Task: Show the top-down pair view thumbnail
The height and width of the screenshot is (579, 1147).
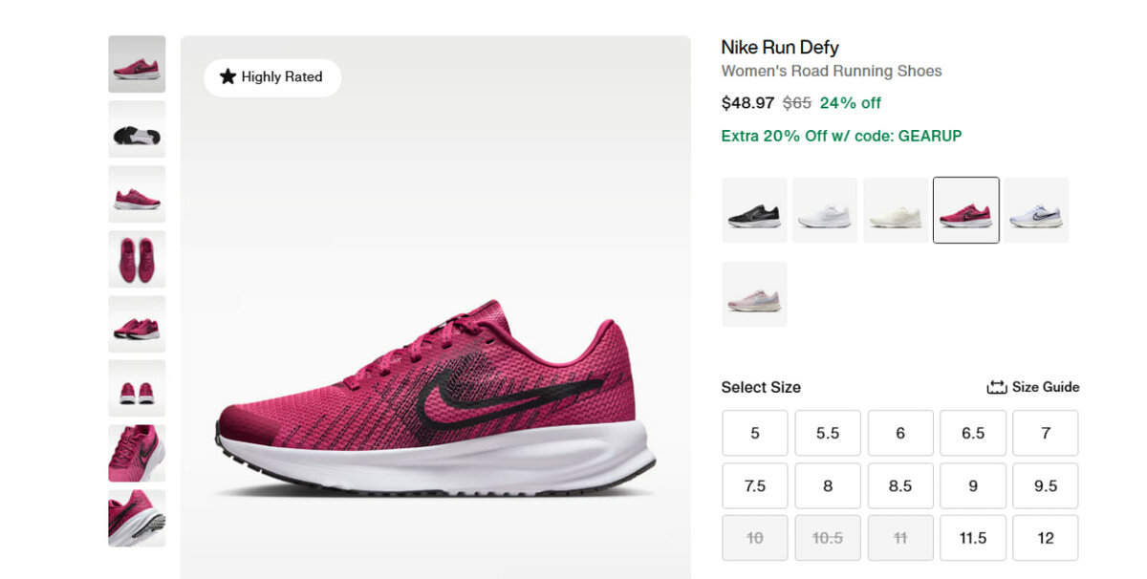Action: pyautogui.click(x=137, y=259)
